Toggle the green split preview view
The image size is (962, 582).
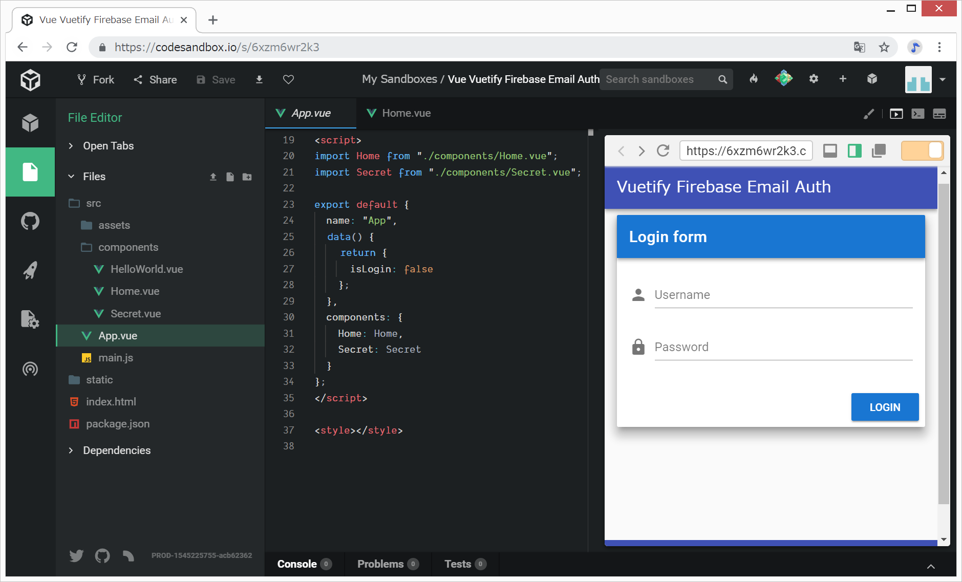click(854, 150)
